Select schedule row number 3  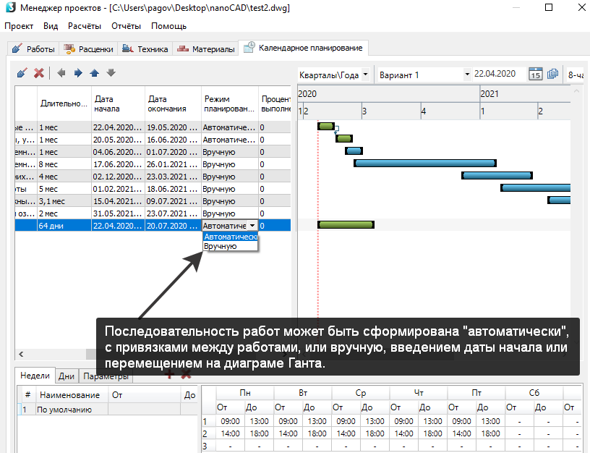coord(205,446)
